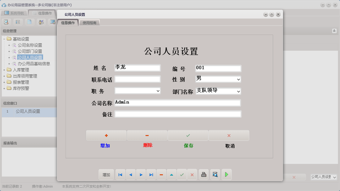Move to next record arrow icon
The image size is (340, 191).
(141, 175)
